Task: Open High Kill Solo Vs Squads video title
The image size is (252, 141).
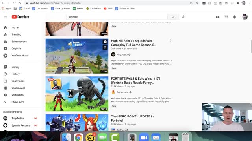Action: 133,43
